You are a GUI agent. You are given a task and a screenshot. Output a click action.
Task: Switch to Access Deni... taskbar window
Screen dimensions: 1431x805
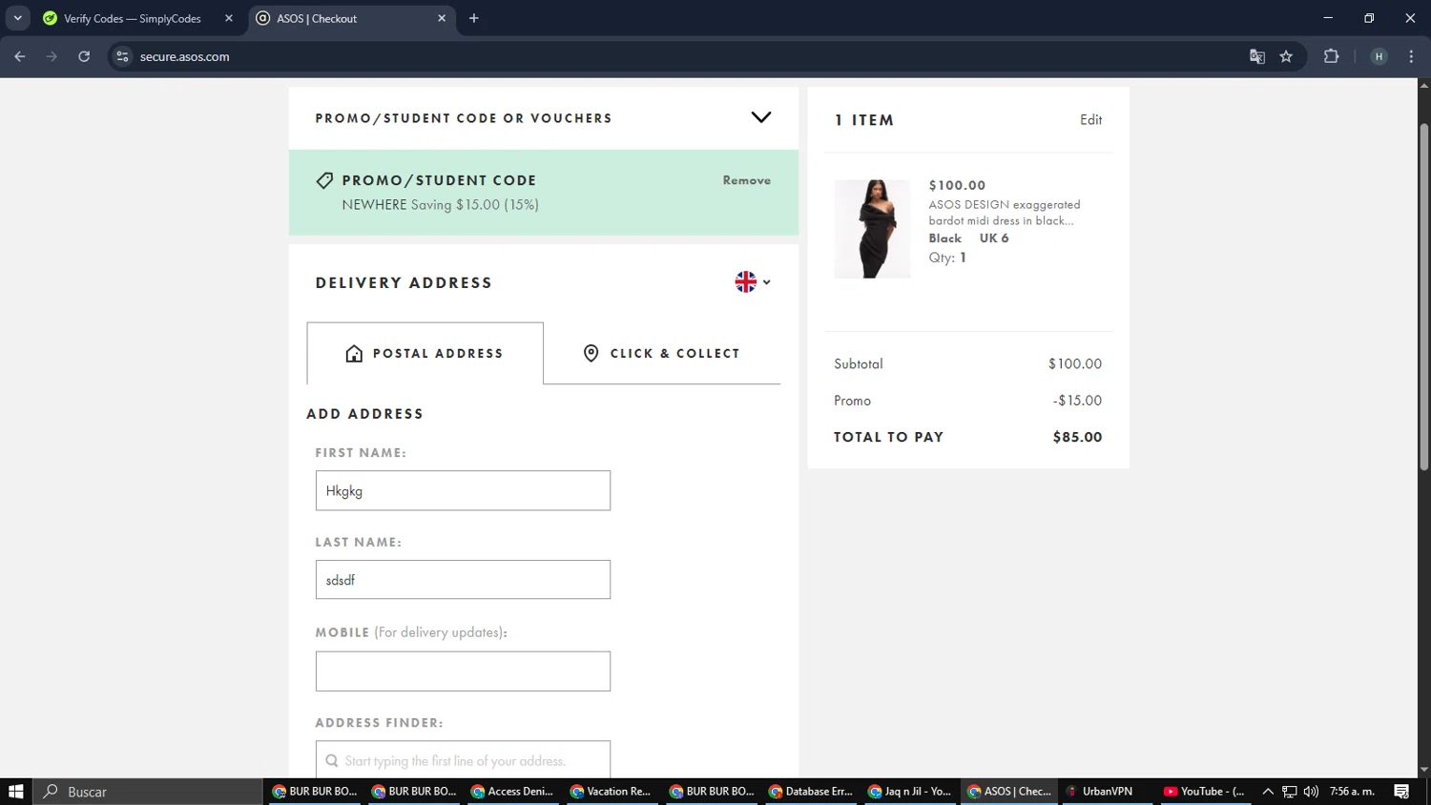tap(512, 792)
